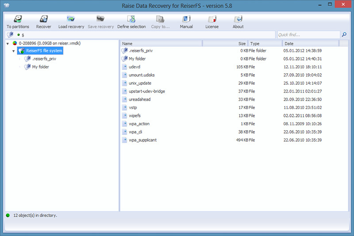This screenshot has width=354, height=236.
Task: Expand the My folder tree node
Action: pos(19,67)
